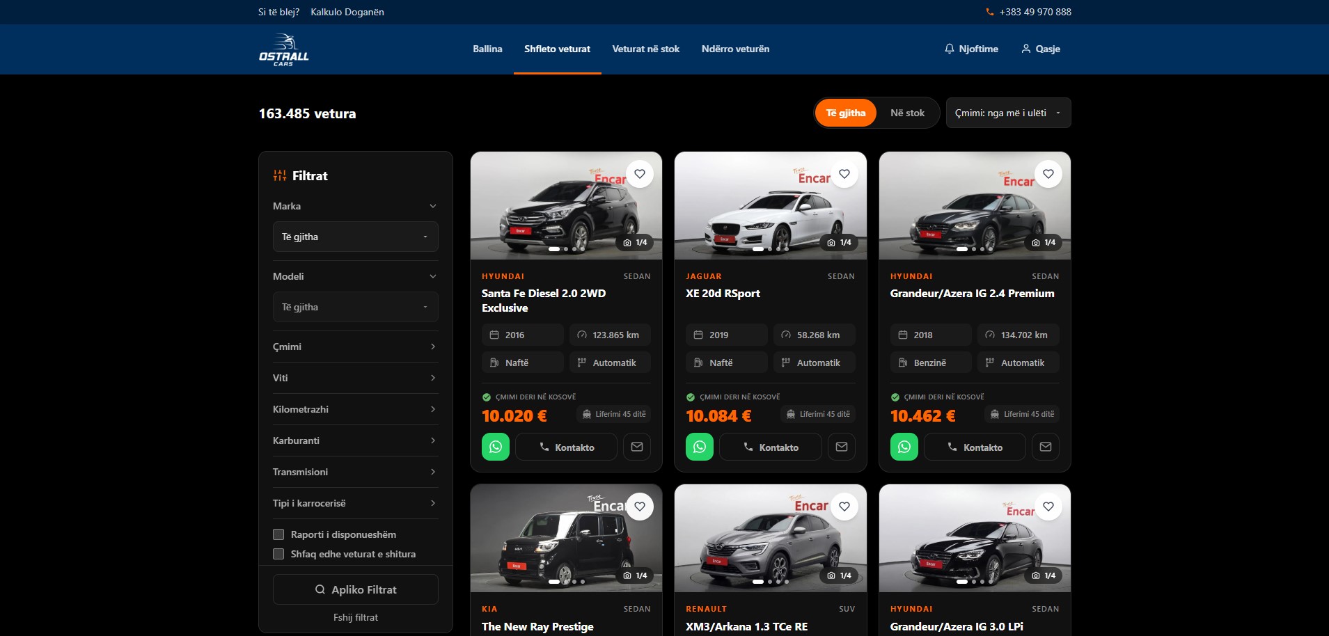Screen dimensions: 1329x636
Task: Click Kontakto on the Jaguar XE card
Action: point(771,447)
